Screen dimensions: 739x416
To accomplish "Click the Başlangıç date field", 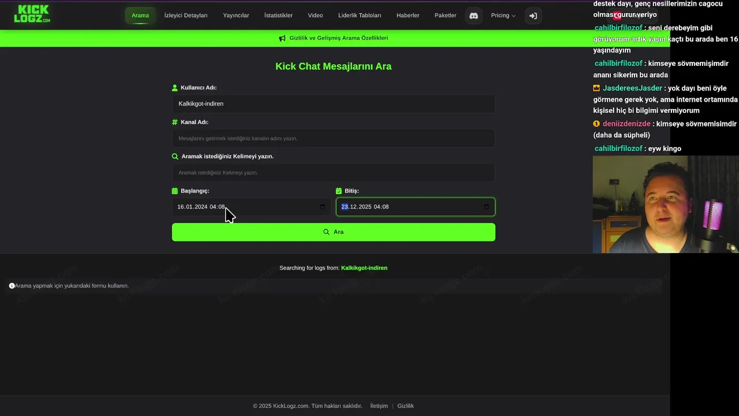I will pyautogui.click(x=252, y=207).
